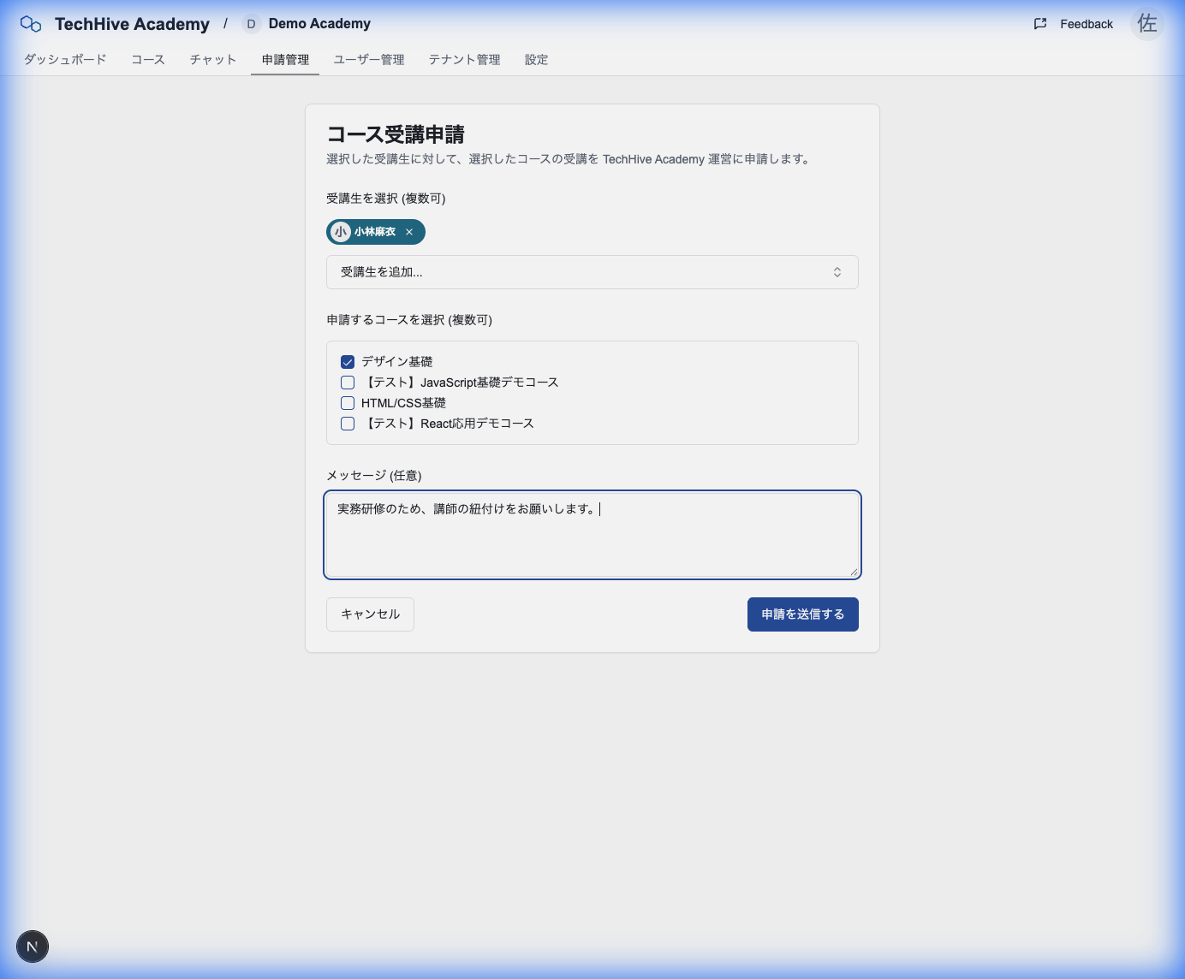Submit with the 申請を送信する button
The image size is (1185, 979).
click(803, 614)
